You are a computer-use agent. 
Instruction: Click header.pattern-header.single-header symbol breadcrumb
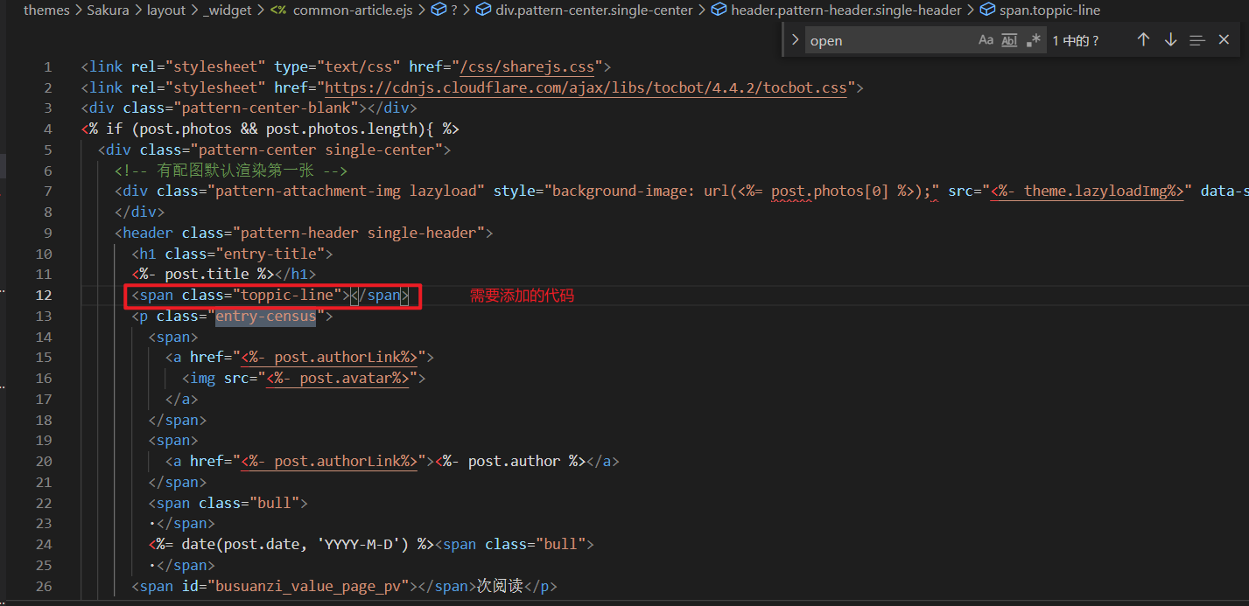[846, 10]
